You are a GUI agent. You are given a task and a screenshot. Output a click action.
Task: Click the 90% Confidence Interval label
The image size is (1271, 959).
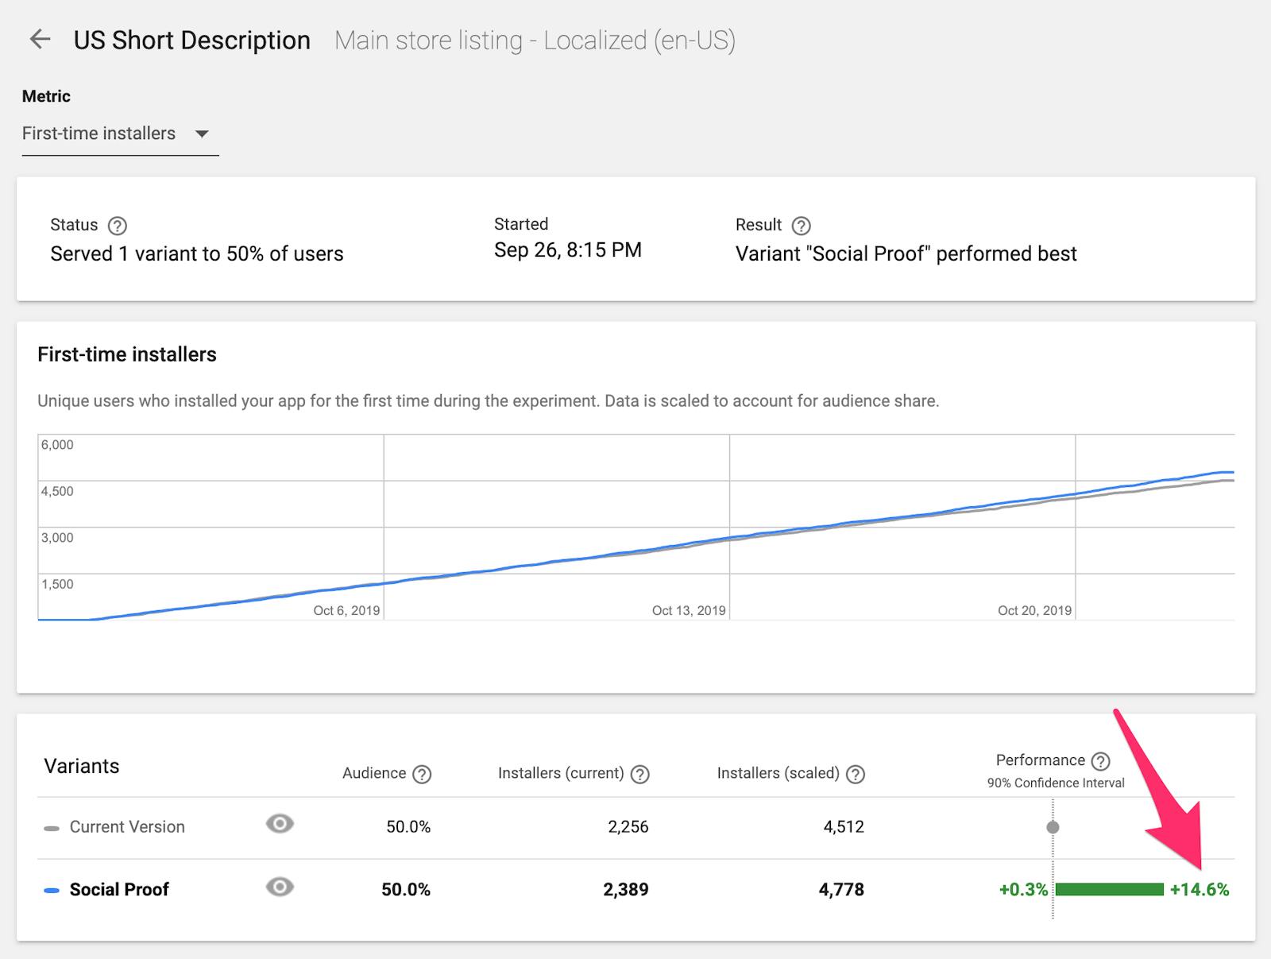coord(1056,783)
